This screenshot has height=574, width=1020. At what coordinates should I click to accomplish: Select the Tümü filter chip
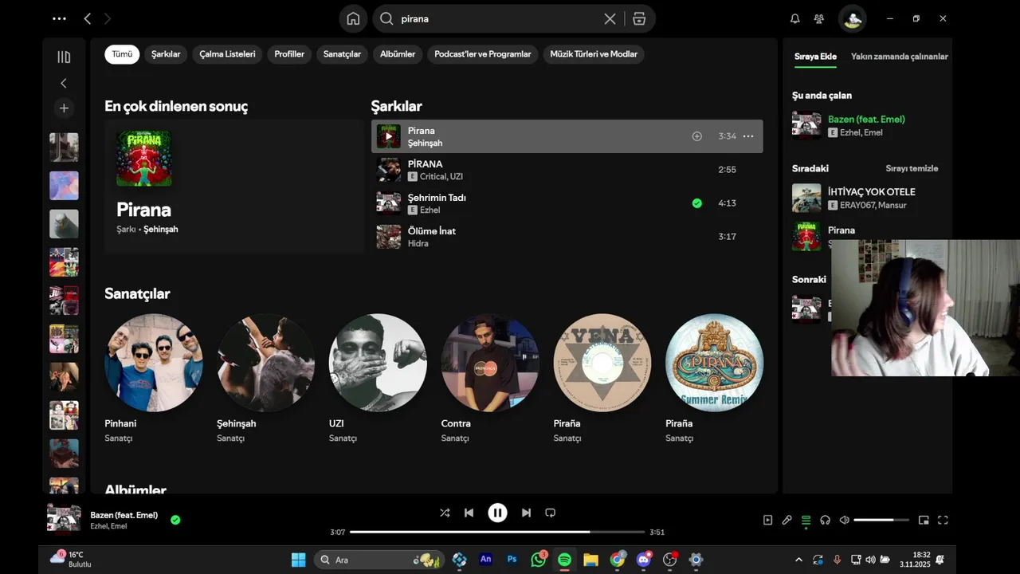(122, 54)
